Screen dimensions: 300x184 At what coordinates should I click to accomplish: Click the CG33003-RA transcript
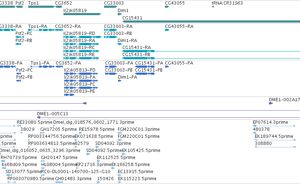[111, 30]
